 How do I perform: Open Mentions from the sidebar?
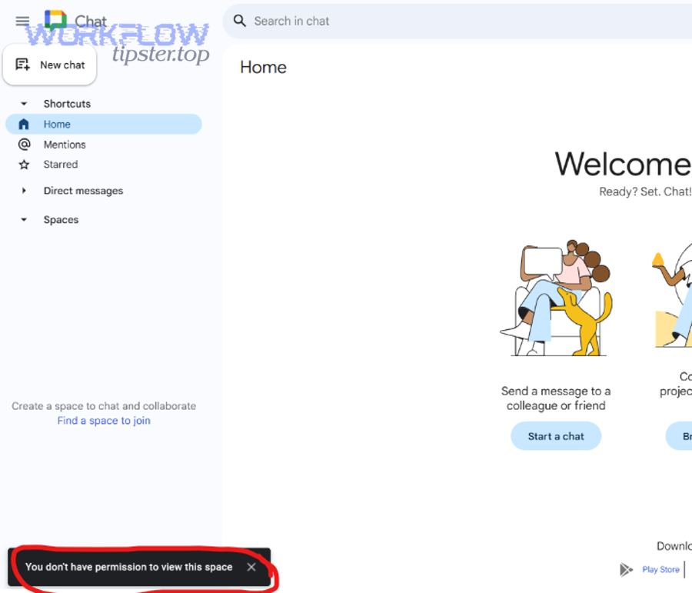(65, 144)
